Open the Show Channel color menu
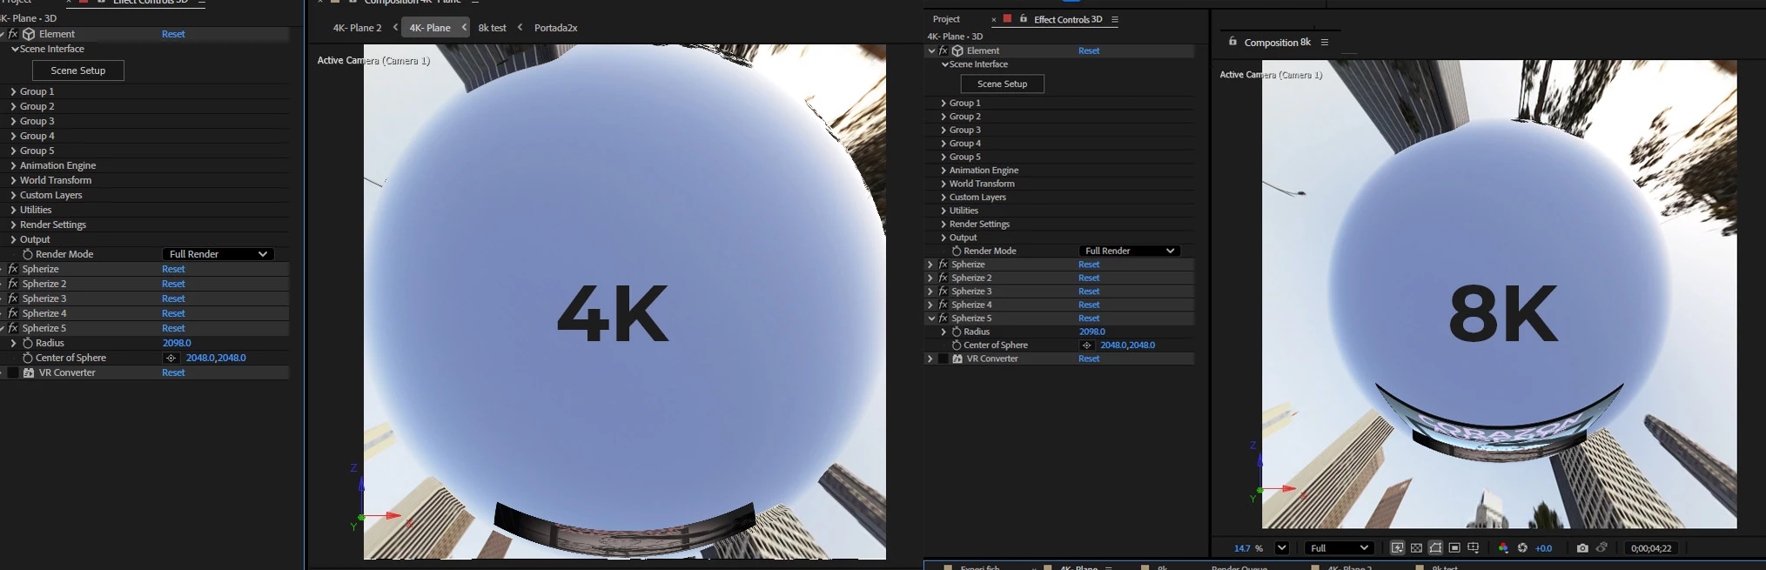Viewport: 1766px width, 570px height. [x=1503, y=548]
